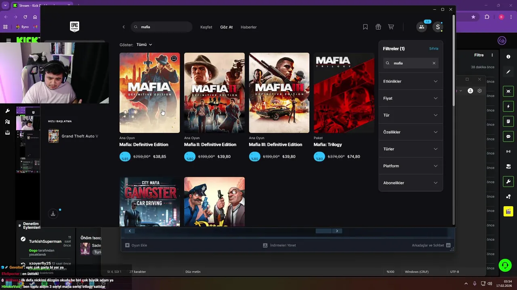Screen dimensions: 517x290
Task: Clear the mafia filter keyword with X
Action: (434, 63)
